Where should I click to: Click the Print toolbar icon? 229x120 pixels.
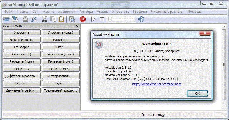coord(25,19)
